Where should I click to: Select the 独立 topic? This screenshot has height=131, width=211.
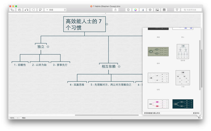41,47
